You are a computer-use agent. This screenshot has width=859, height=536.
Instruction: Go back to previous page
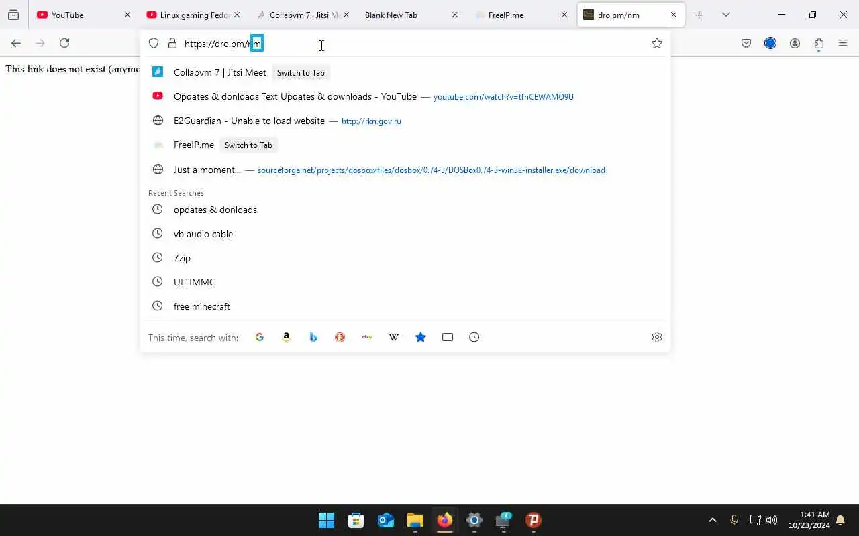tap(16, 43)
